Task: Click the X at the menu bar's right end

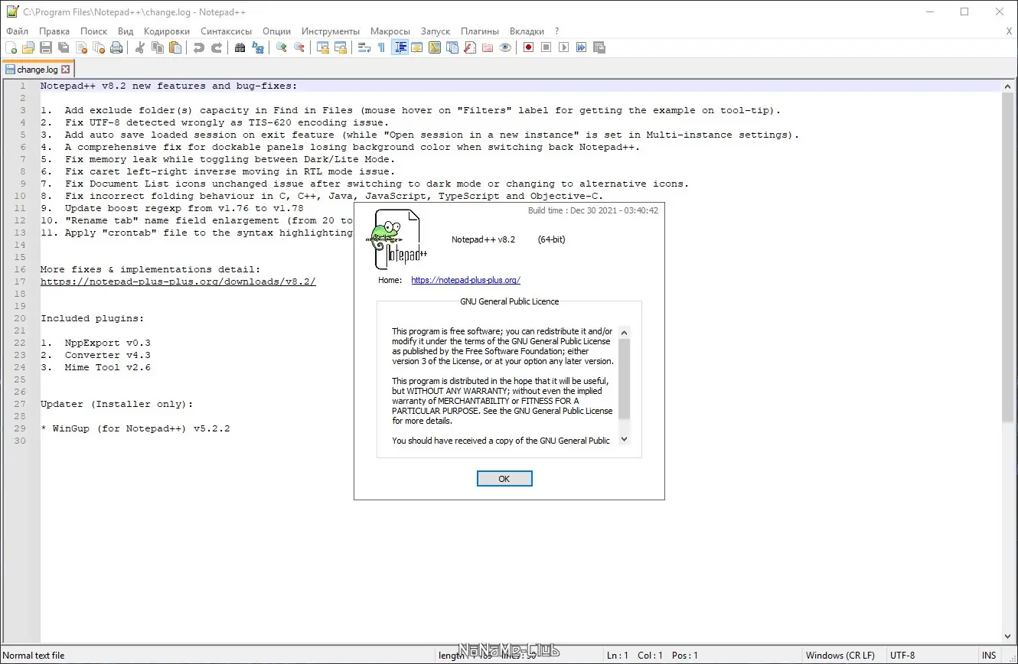Action: tap(1009, 31)
